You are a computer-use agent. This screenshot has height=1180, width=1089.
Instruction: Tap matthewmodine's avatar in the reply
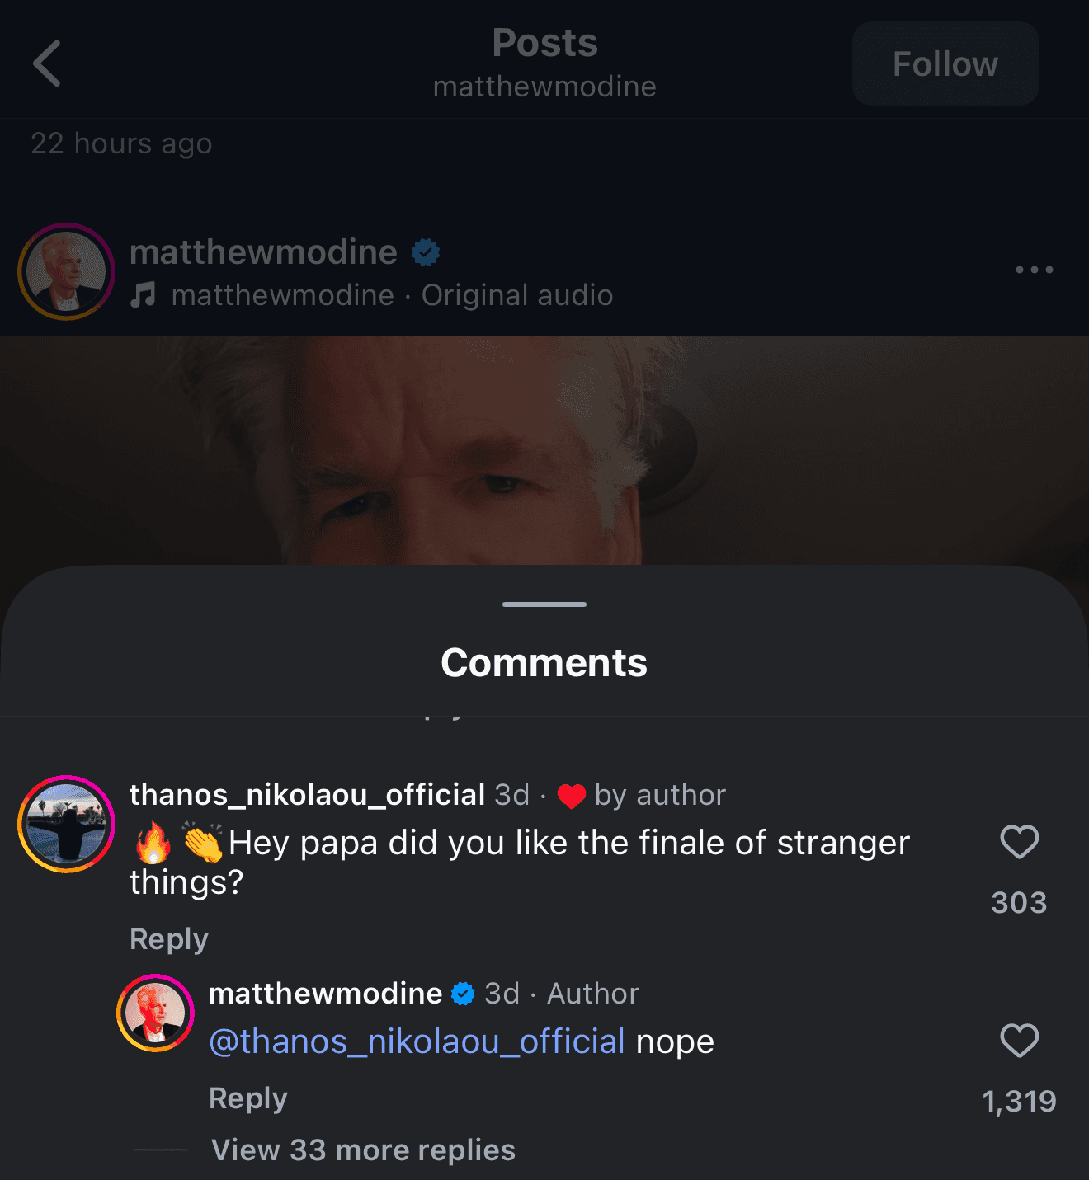tap(155, 1013)
